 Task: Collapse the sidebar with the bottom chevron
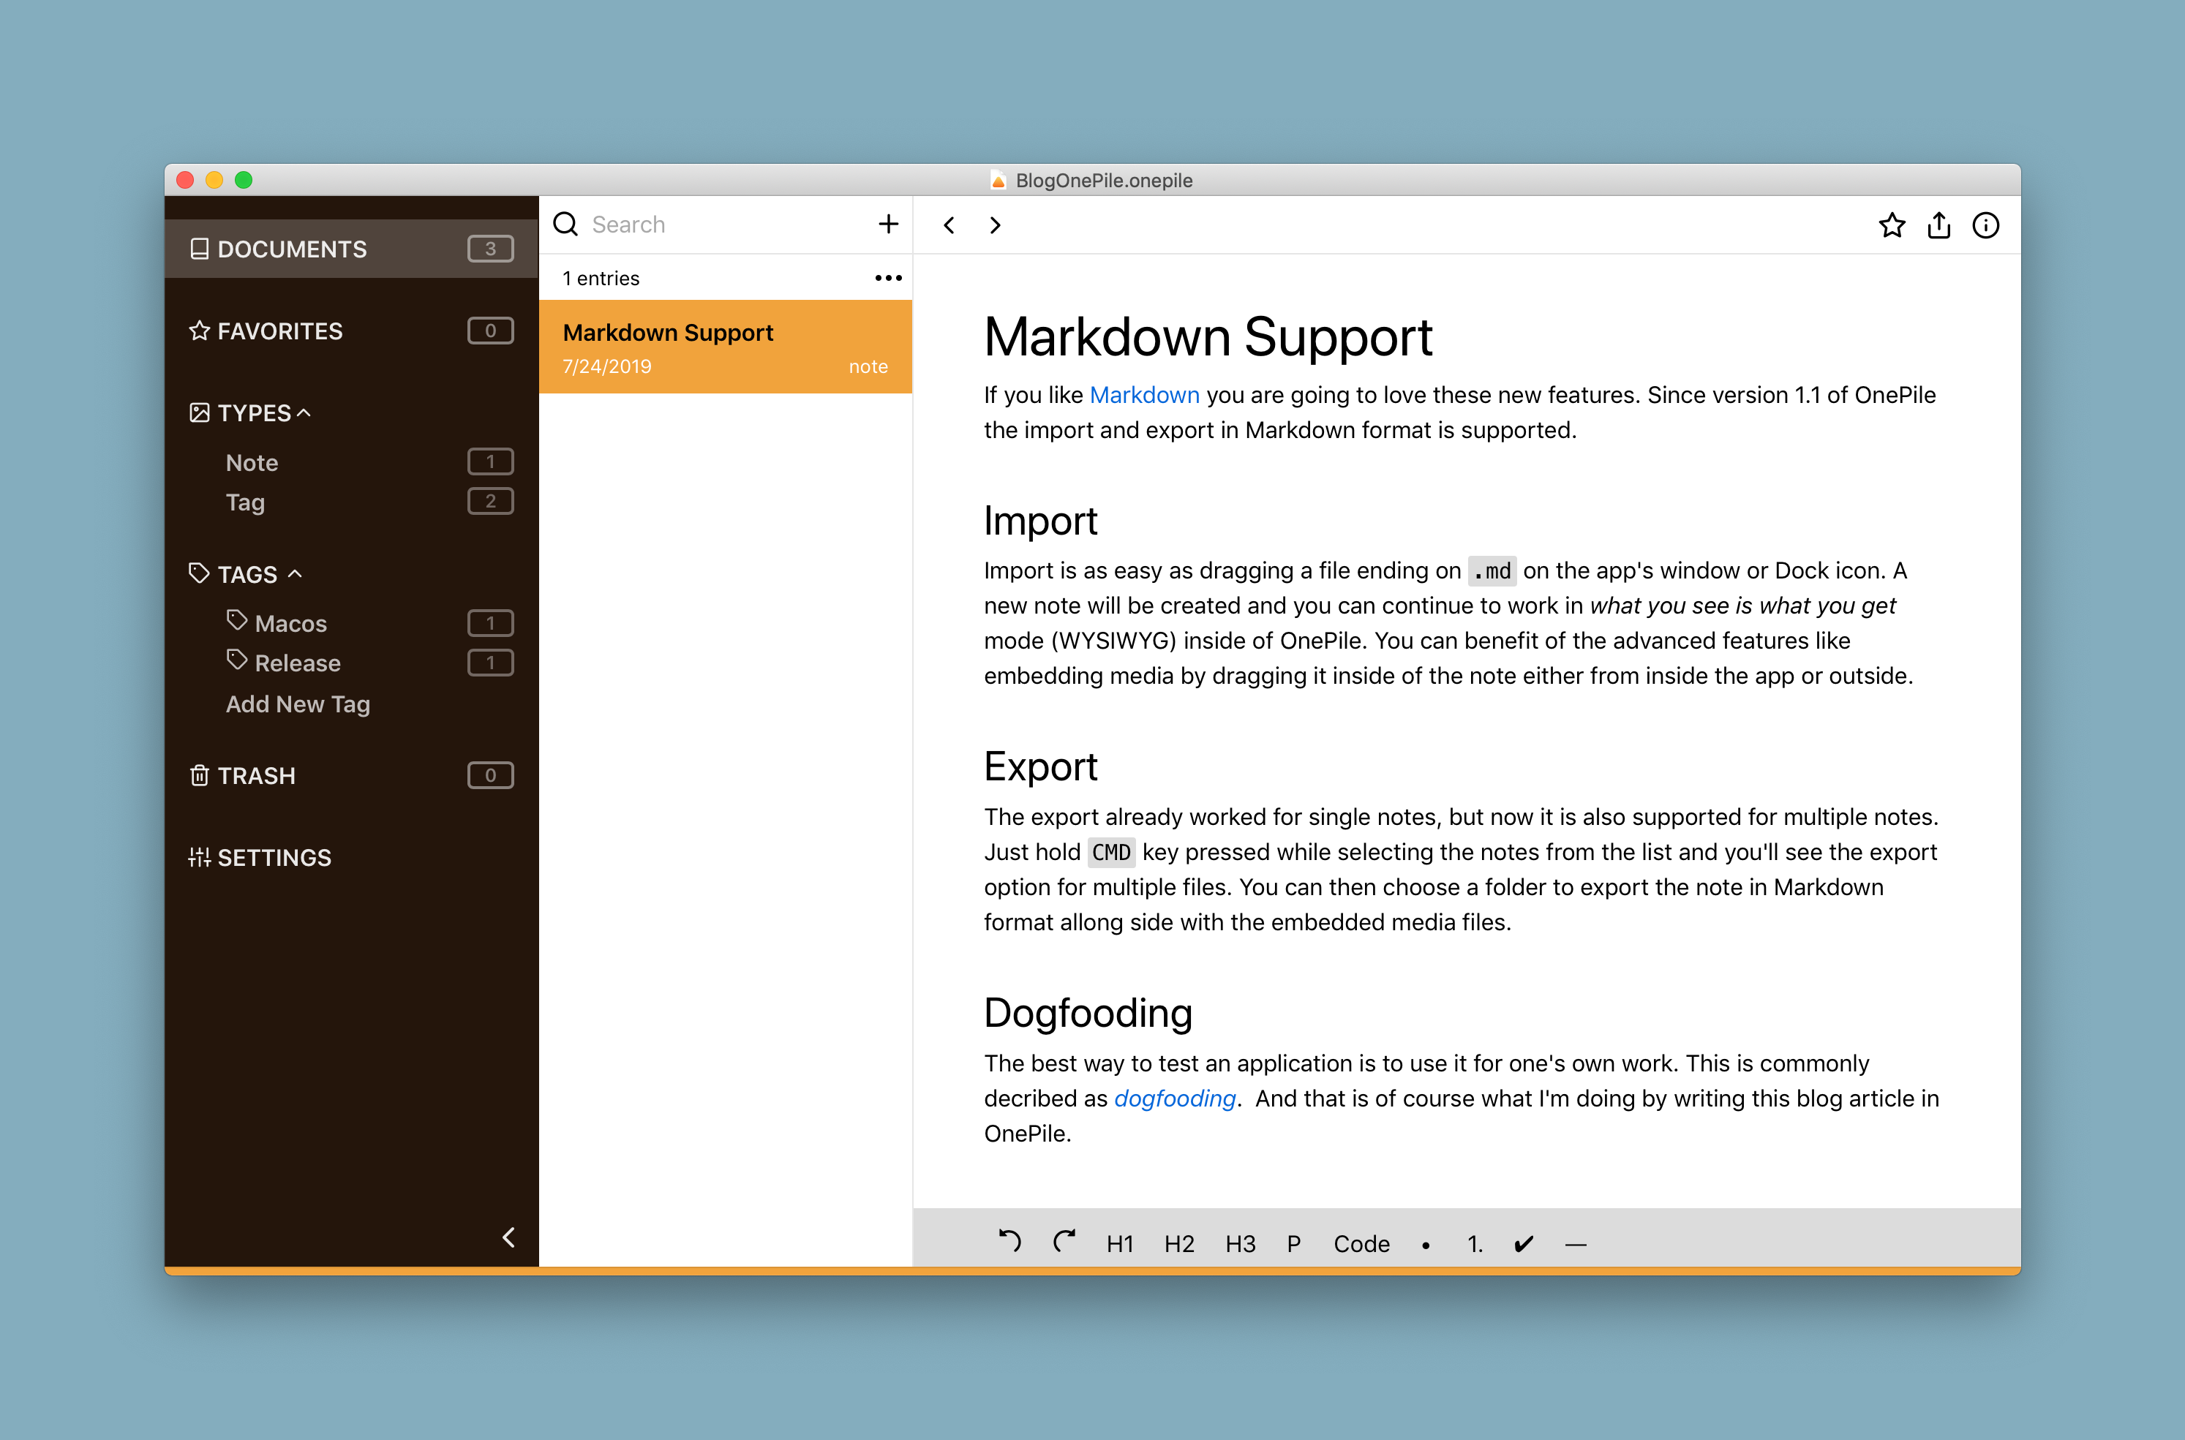click(508, 1237)
